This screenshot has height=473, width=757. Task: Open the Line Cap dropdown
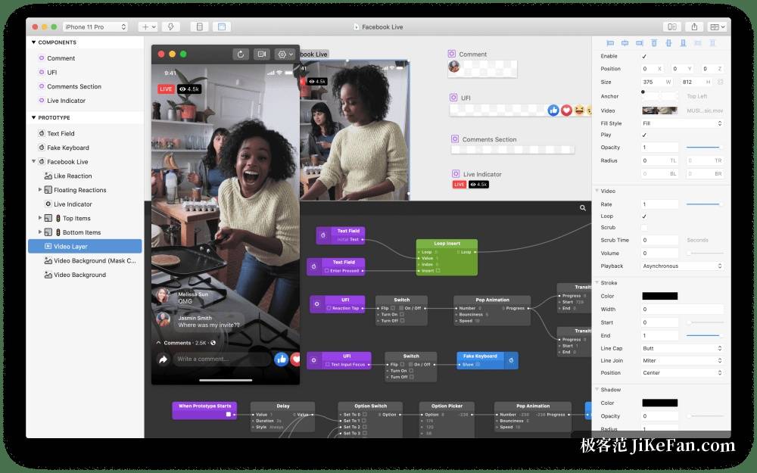tap(682, 348)
